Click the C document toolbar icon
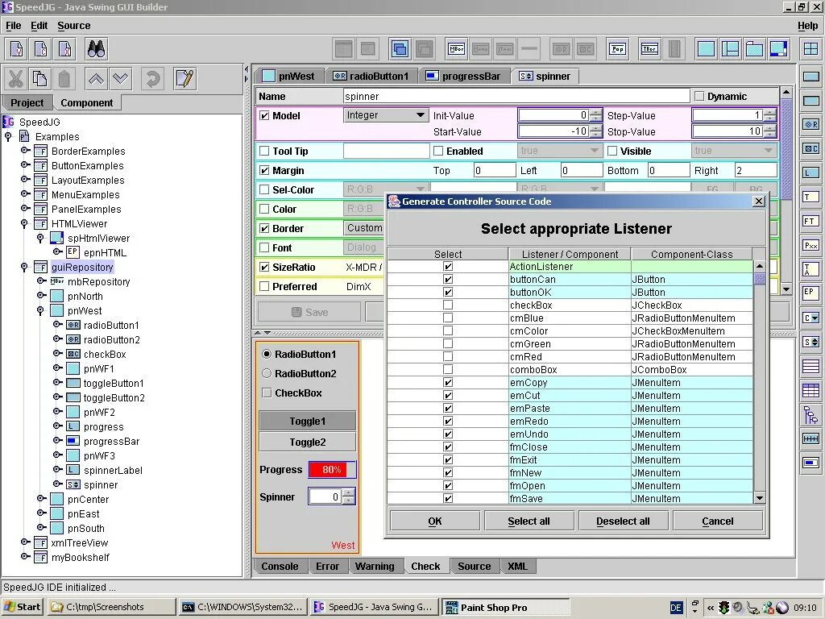Image resolution: width=825 pixels, height=619 pixels. tap(41, 49)
